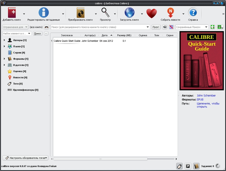Open the EPUB format link

click(200, 100)
